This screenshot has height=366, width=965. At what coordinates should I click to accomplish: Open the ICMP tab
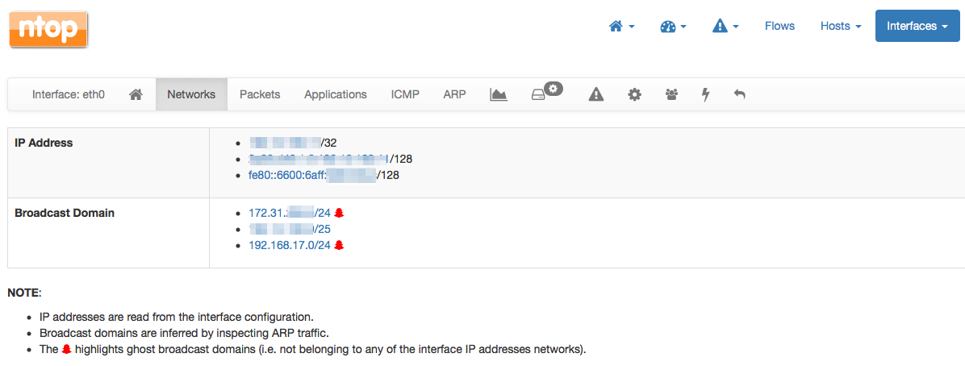tap(405, 95)
